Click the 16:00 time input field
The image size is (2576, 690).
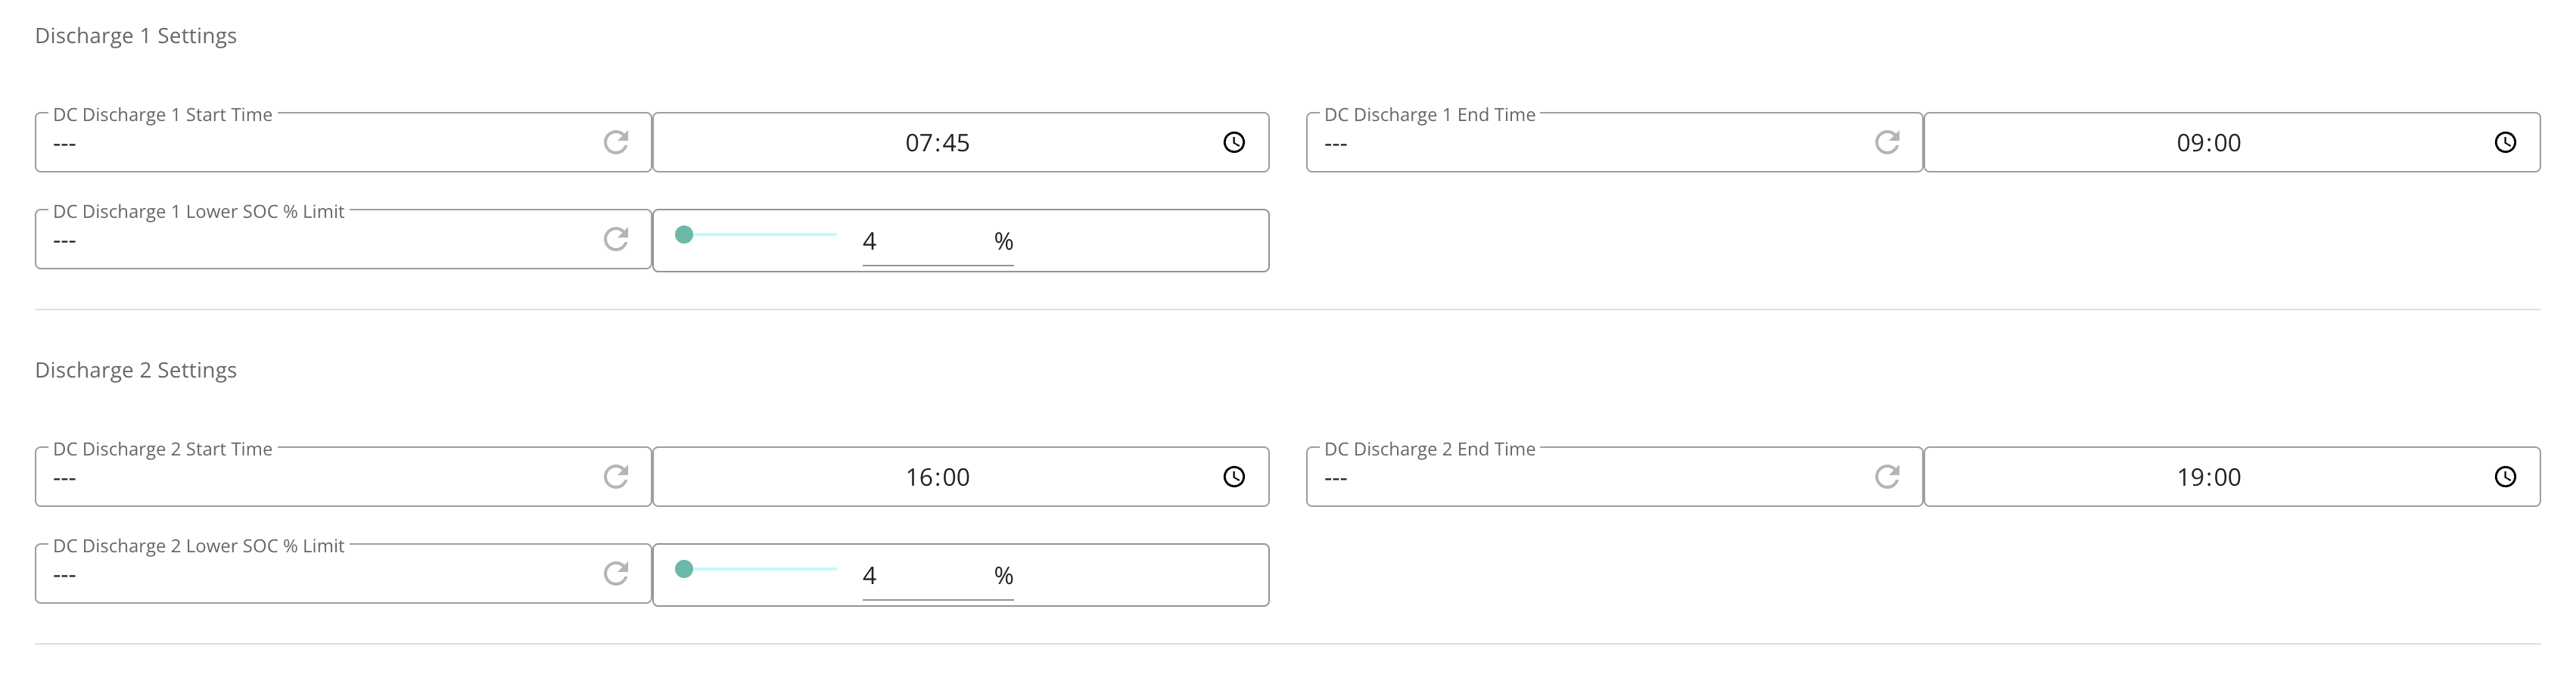click(937, 477)
